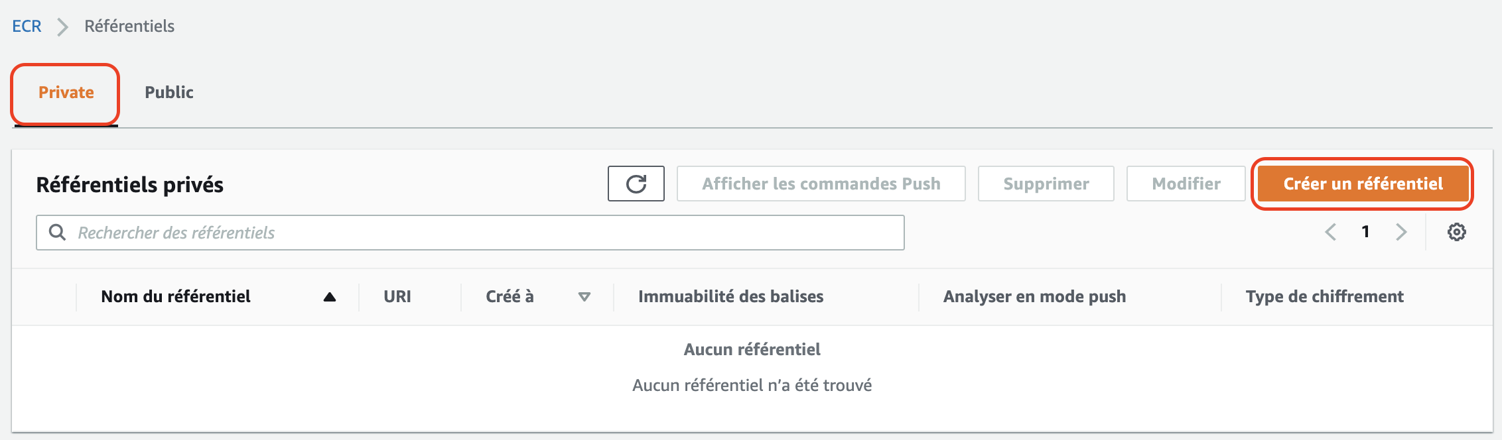Select page number 1
The width and height of the screenshot is (1502, 440).
(x=1365, y=232)
